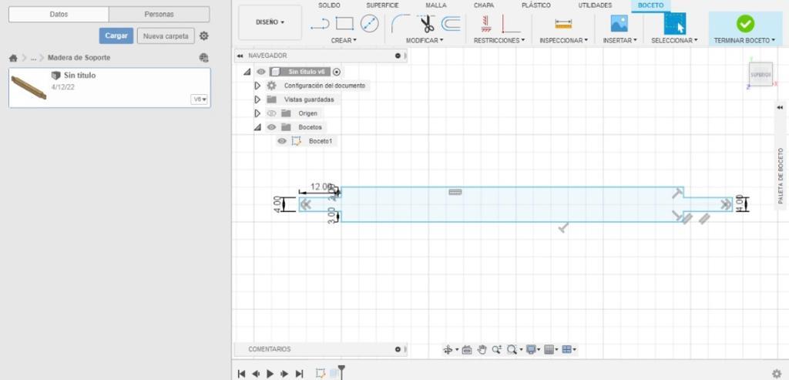Expand the Paleta de Boceto panel
The width and height of the screenshot is (789, 380).
[x=780, y=108]
